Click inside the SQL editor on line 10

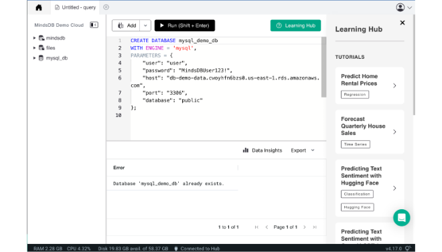click(226, 116)
